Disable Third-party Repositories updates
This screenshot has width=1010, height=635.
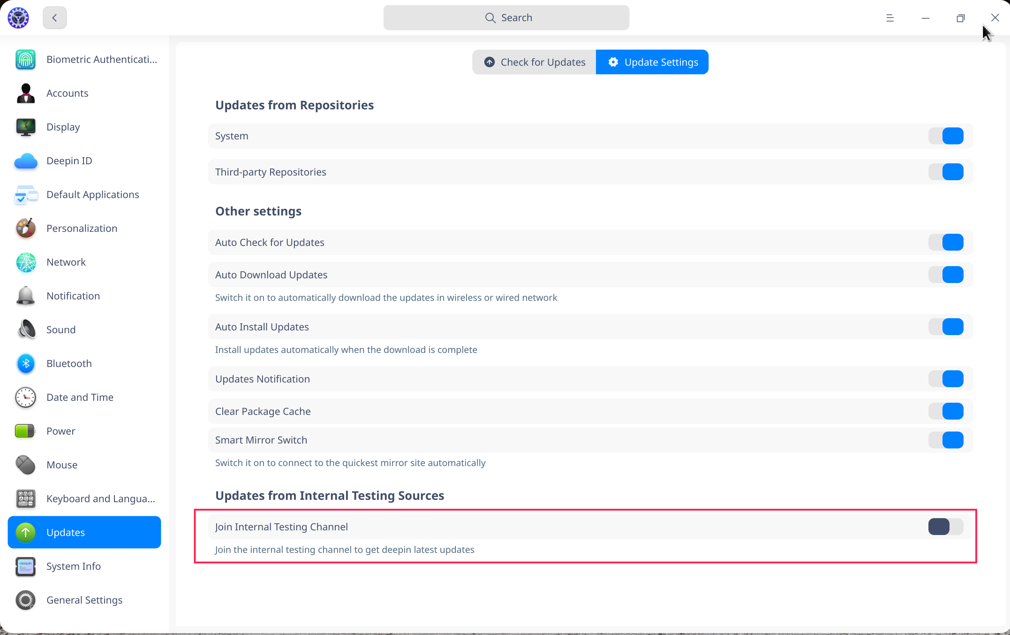point(946,172)
